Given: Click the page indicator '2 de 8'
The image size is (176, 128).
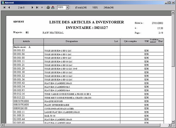Looking at the screenshot, I should pos(21,8).
